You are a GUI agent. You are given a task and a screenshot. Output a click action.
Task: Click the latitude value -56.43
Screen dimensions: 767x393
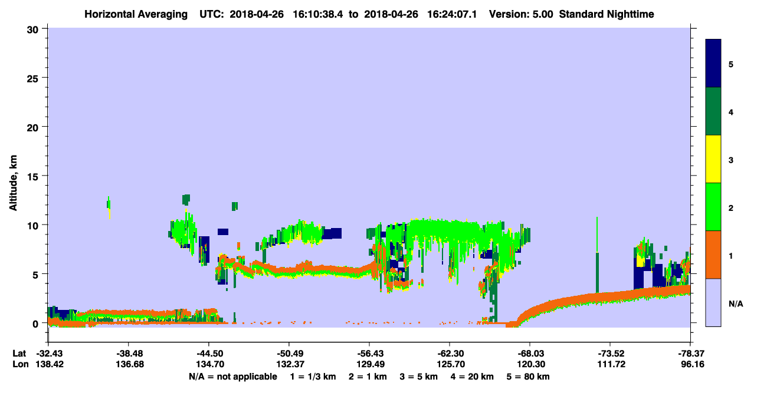(x=369, y=354)
